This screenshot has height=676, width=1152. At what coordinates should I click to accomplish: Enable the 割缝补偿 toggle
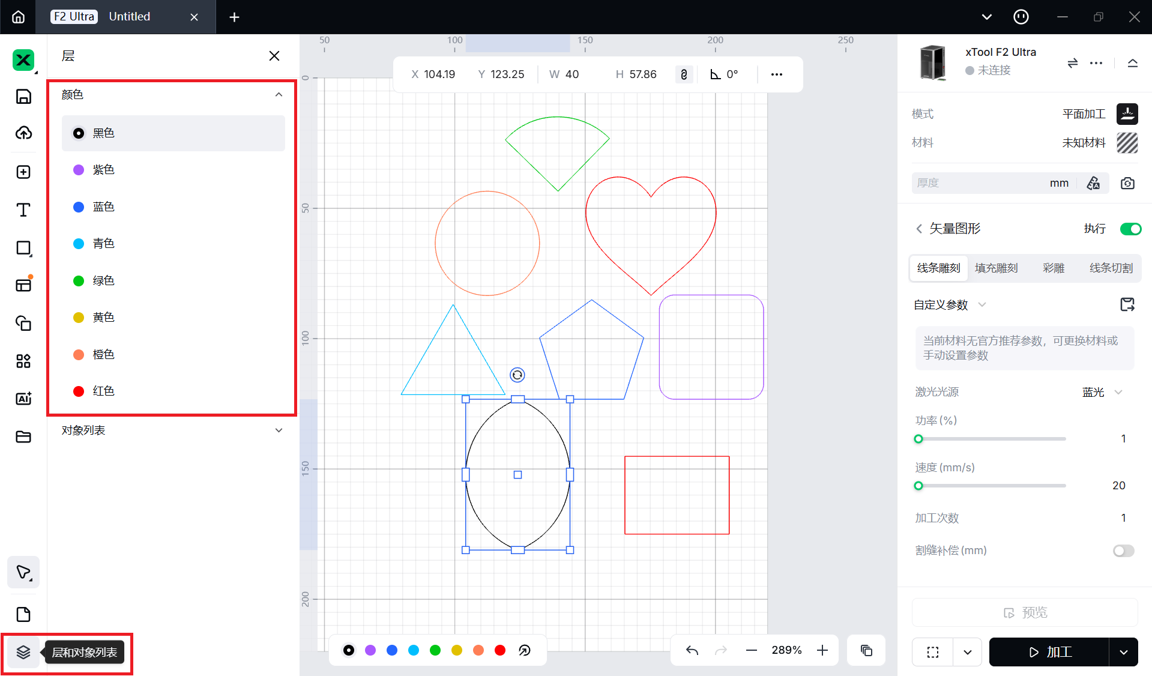pyautogui.click(x=1123, y=551)
